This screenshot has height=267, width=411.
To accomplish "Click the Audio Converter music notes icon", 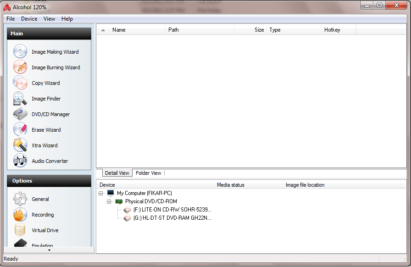I will point(20,161).
